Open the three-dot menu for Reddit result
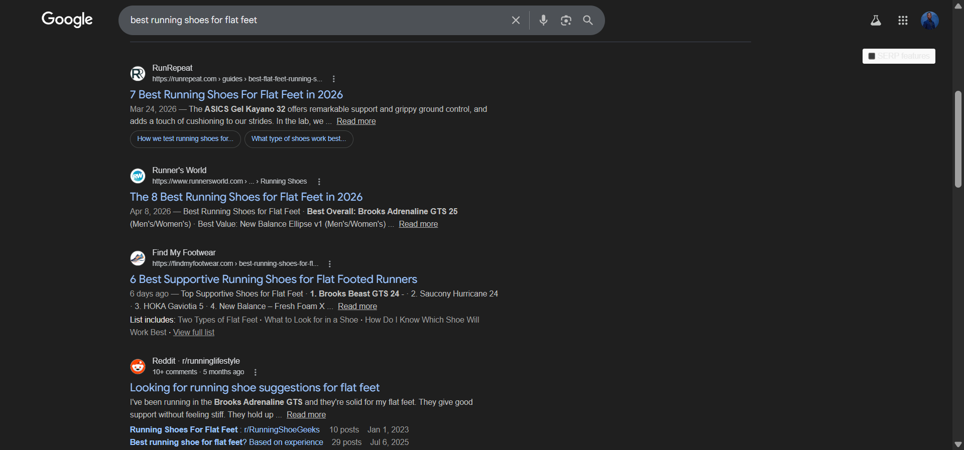Image resolution: width=964 pixels, height=450 pixels. [x=255, y=372]
